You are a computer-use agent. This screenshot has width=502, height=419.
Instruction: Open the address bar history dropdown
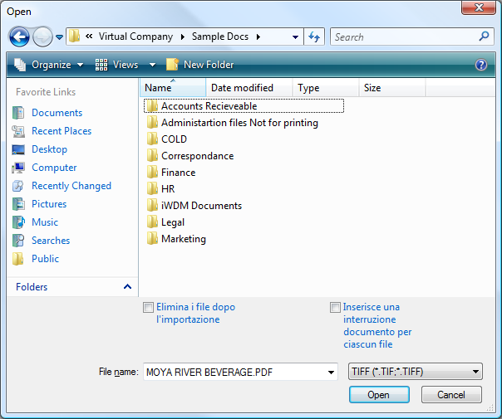[x=295, y=37]
